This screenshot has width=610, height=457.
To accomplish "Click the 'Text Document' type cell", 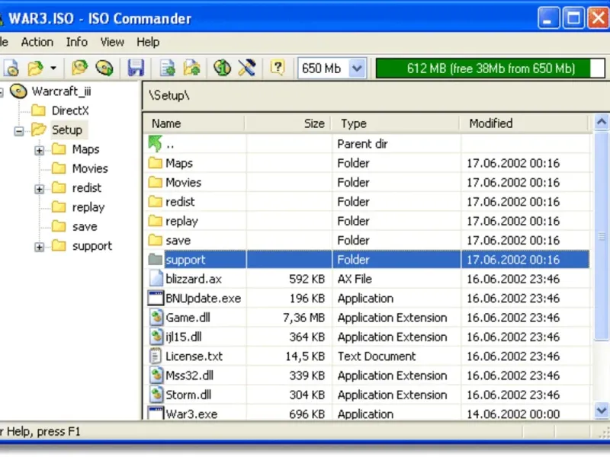I will tap(377, 356).
